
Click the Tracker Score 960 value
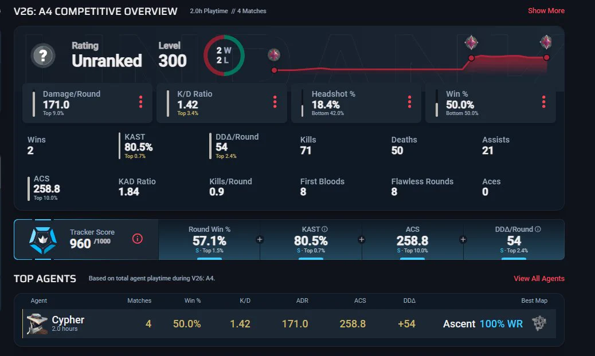[80, 243]
